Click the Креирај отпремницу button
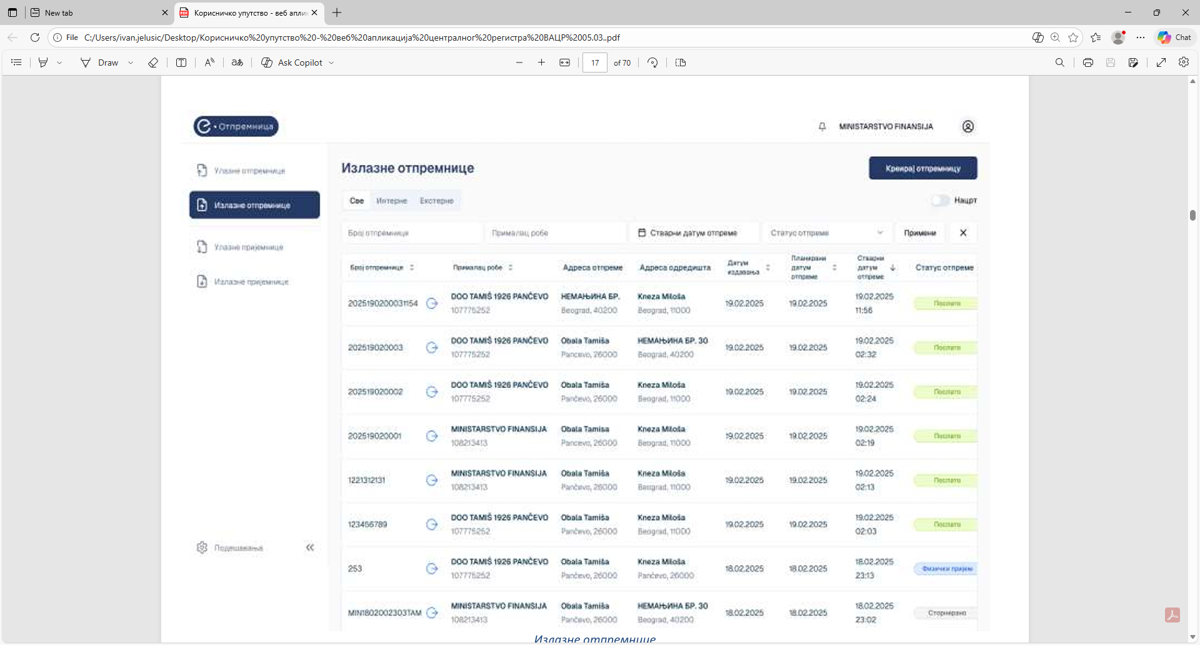 [922, 168]
